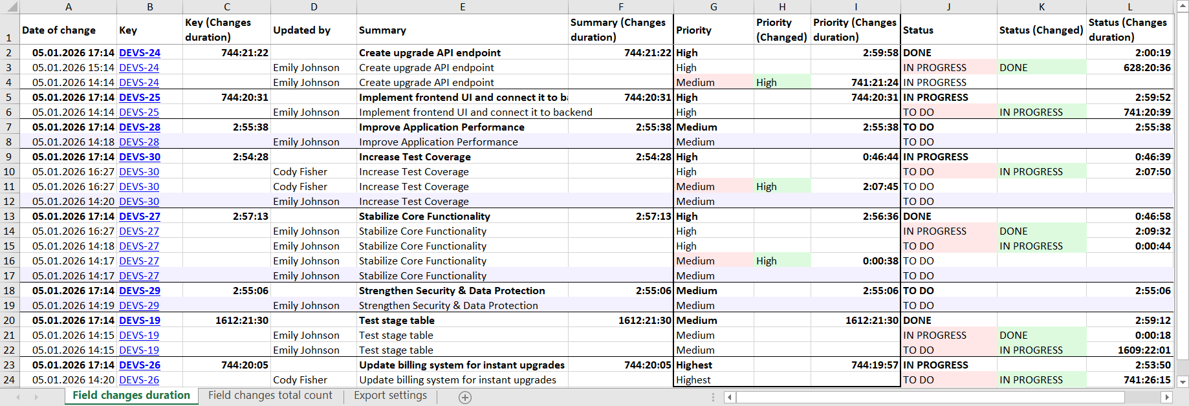The image size is (1189, 406).
Task: Select bold 'Strengthen Security & Data Protection' cell
Action: point(463,291)
